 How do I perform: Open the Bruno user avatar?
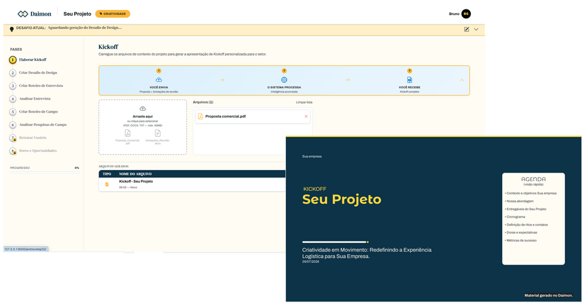click(x=466, y=14)
